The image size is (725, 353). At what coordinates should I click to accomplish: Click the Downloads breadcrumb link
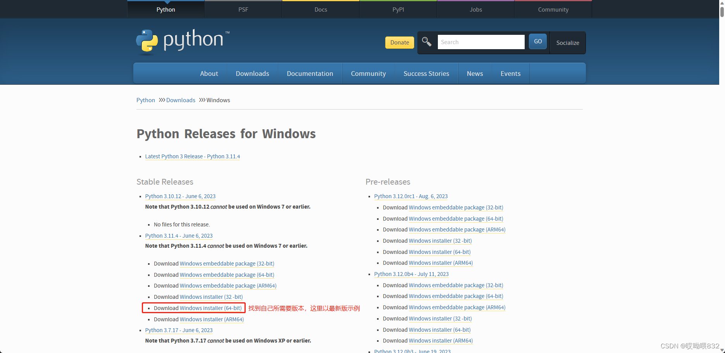tap(181, 100)
